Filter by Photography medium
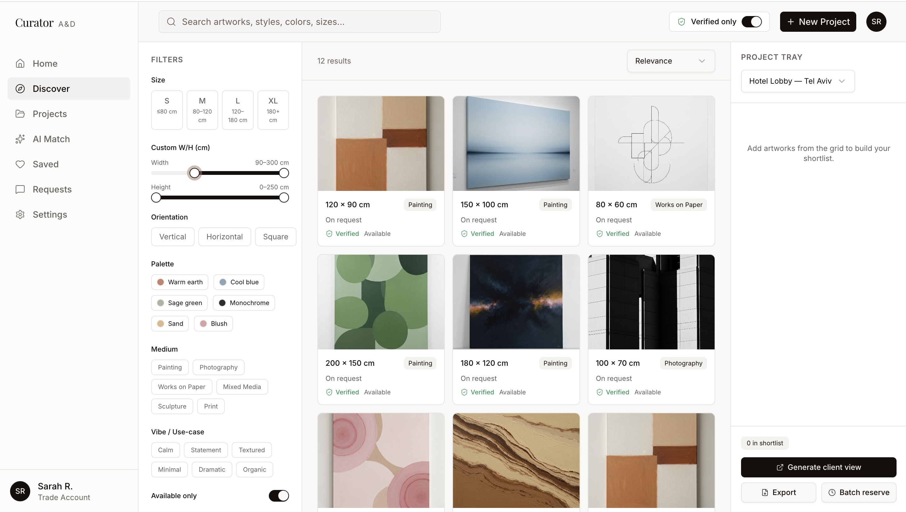 [218, 367]
